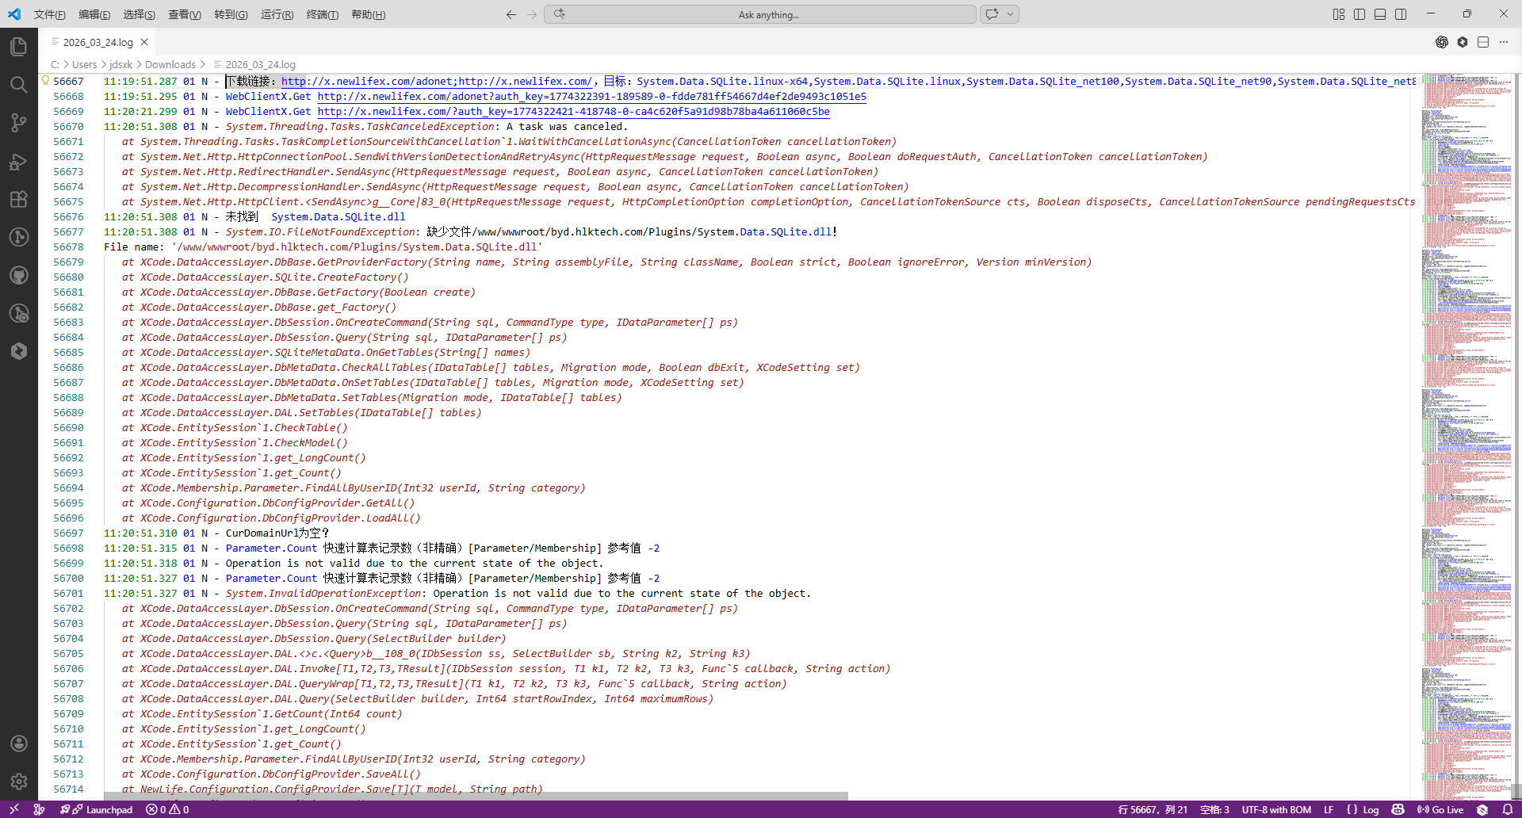Click the Downloads breadcrumb segment

point(170,64)
